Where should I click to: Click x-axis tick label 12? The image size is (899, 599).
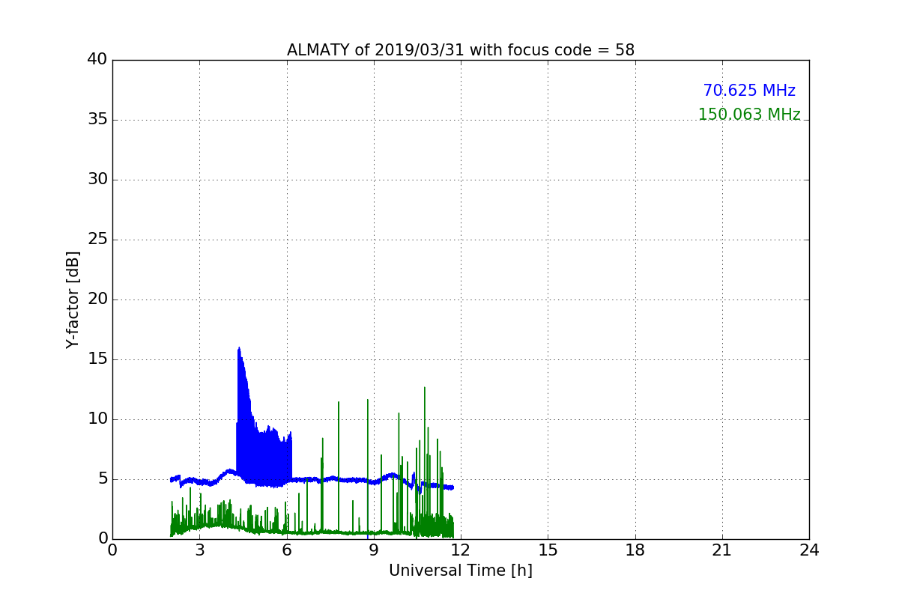(x=461, y=550)
